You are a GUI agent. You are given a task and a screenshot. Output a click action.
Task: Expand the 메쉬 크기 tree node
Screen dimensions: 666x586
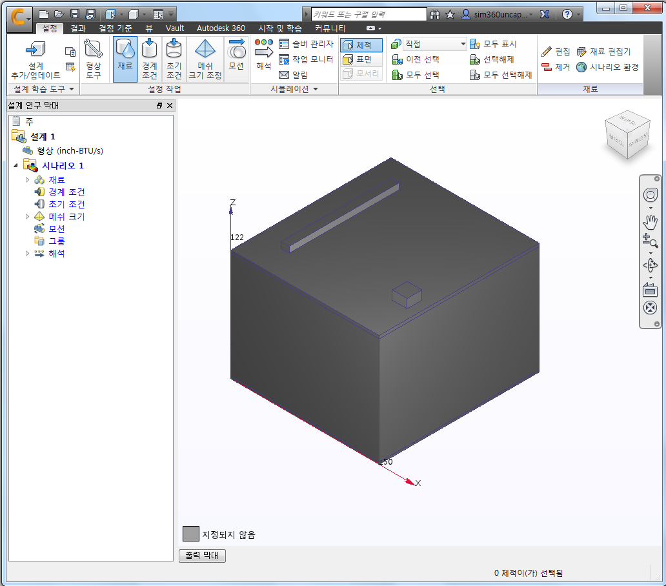tap(28, 217)
